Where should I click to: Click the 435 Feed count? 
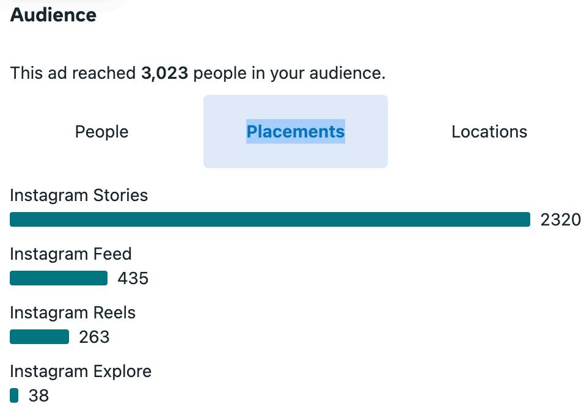[x=133, y=279]
